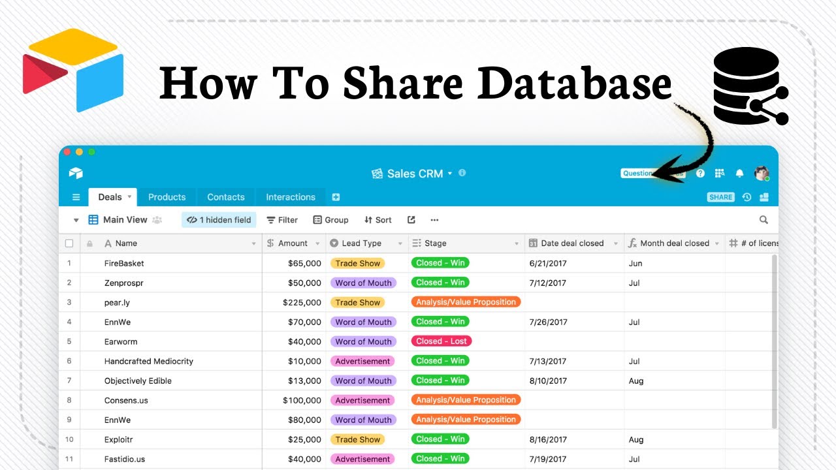
Task: Select the Objectively Edible name cell
Action: coord(170,381)
